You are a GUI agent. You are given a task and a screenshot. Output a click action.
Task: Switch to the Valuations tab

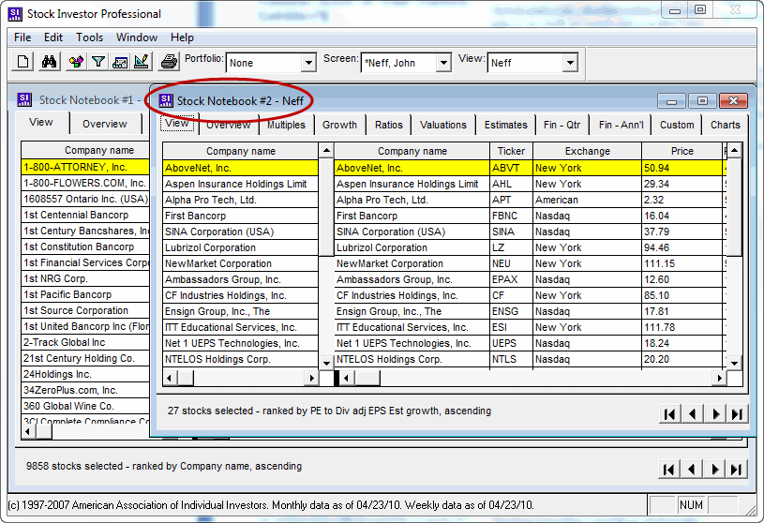point(443,125)
